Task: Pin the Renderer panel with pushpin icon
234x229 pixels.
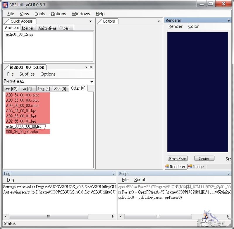Action: [x=228, y=20]
